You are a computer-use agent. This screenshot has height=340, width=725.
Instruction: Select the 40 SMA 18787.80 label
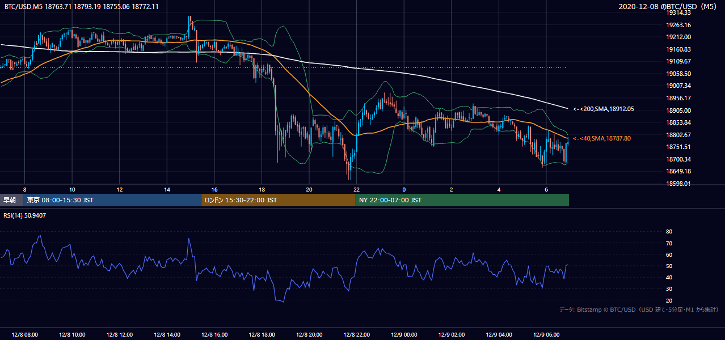(602, 138)
